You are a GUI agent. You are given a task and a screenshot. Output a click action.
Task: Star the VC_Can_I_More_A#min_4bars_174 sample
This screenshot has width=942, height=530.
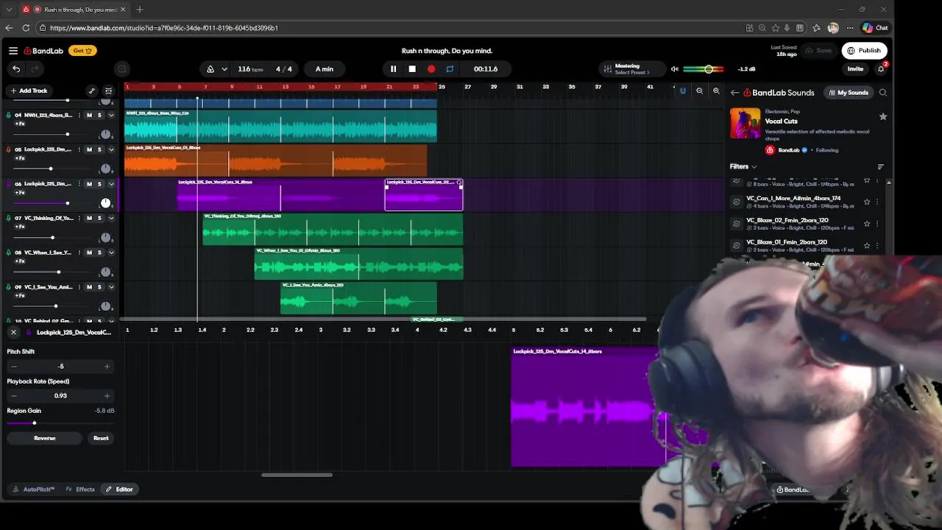(x=867, y=202)
